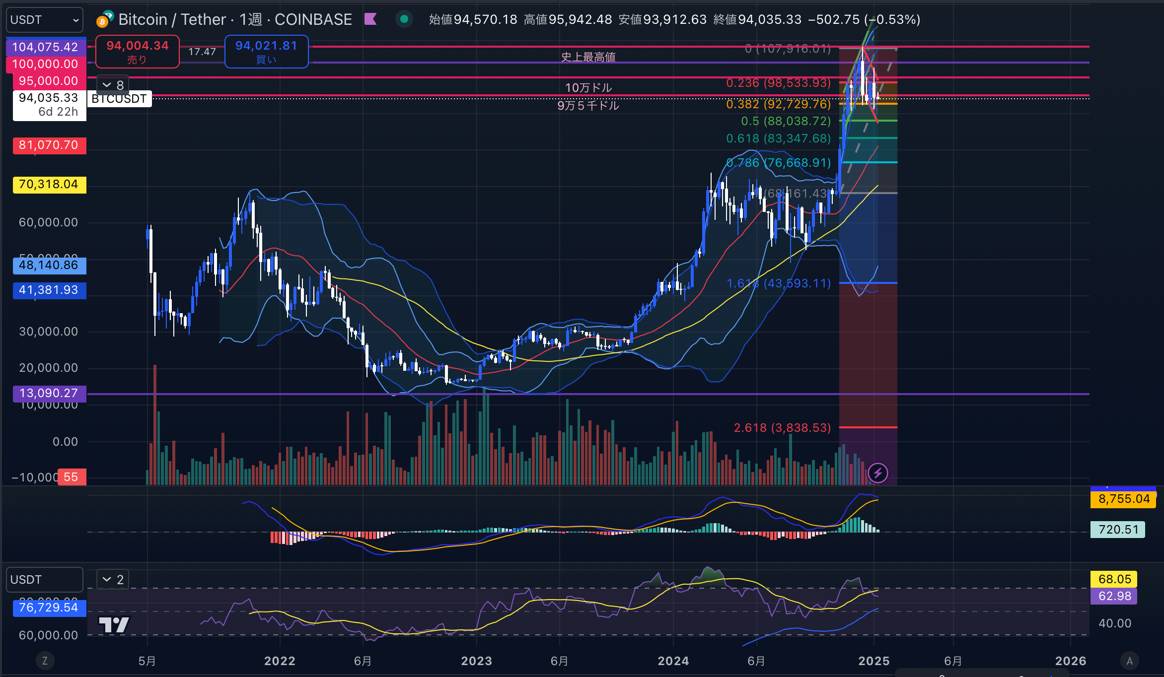Image resolution: width=1164 pixels, height=677 pixels.
Task: Click the purple RSI label 62.98
Action: tap(1114, 596)
